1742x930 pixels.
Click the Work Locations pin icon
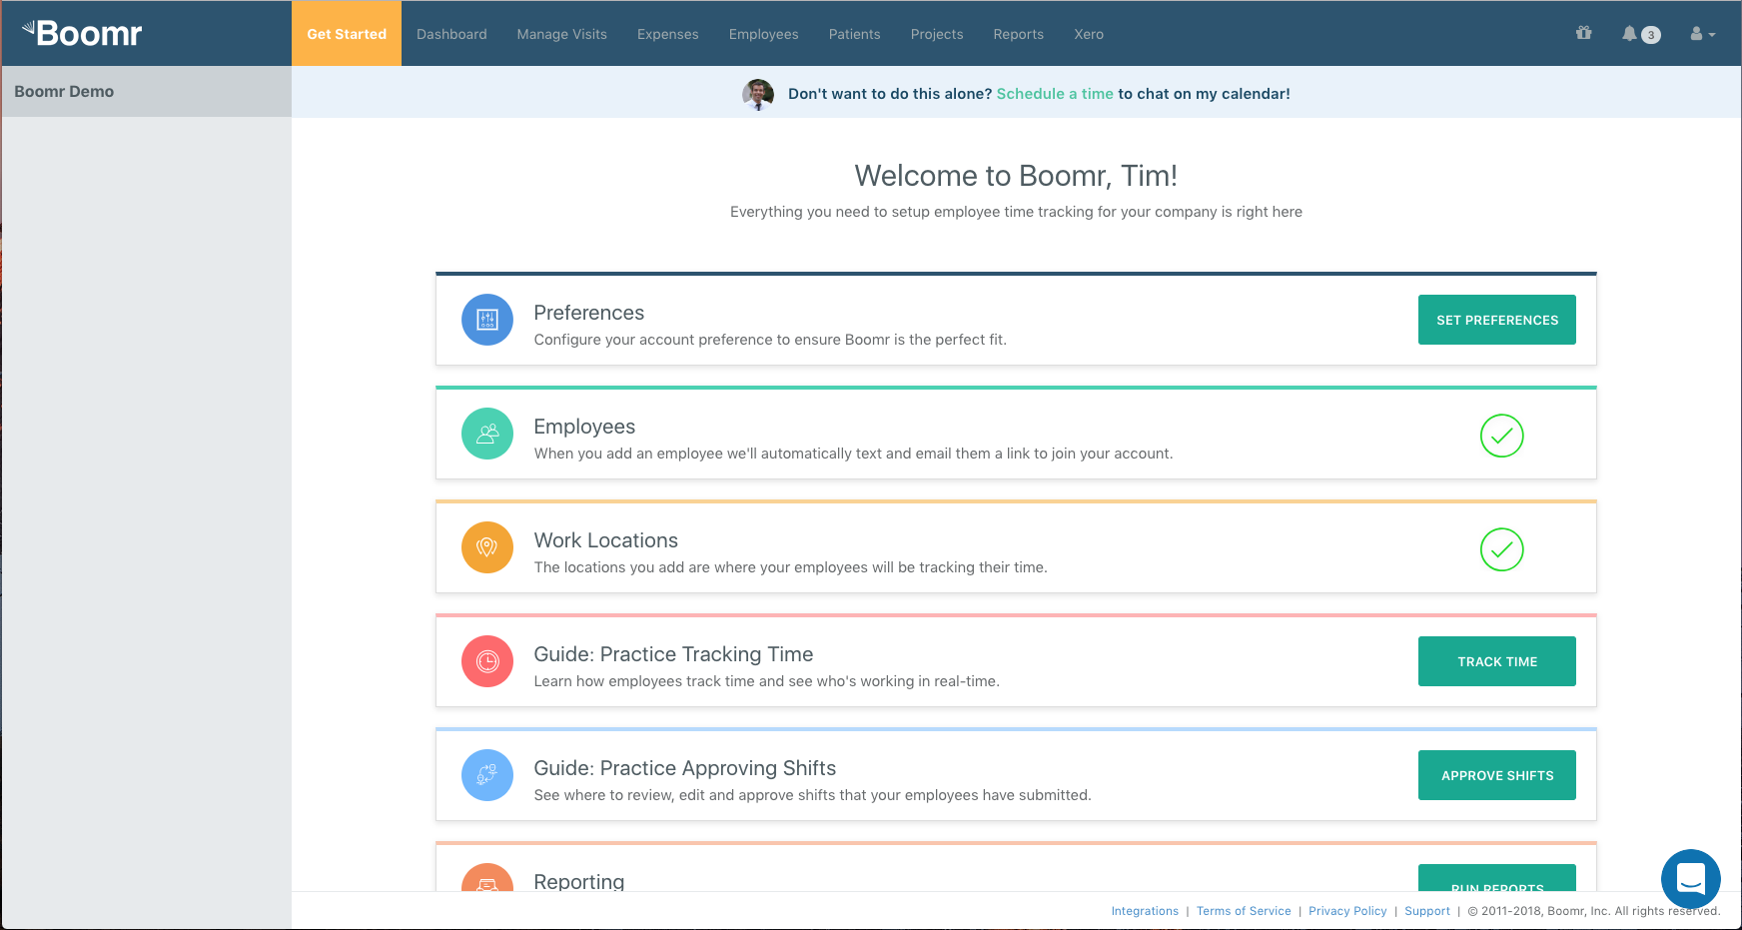(487, 547)
